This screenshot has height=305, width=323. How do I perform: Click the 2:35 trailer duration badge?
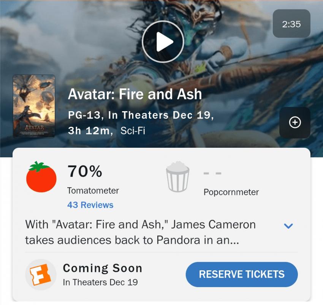click(291, 24)
